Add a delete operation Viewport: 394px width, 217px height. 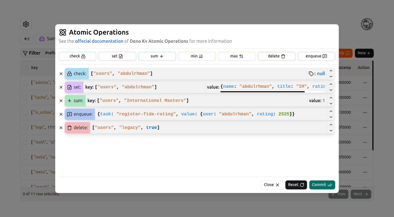pos(276,56)
